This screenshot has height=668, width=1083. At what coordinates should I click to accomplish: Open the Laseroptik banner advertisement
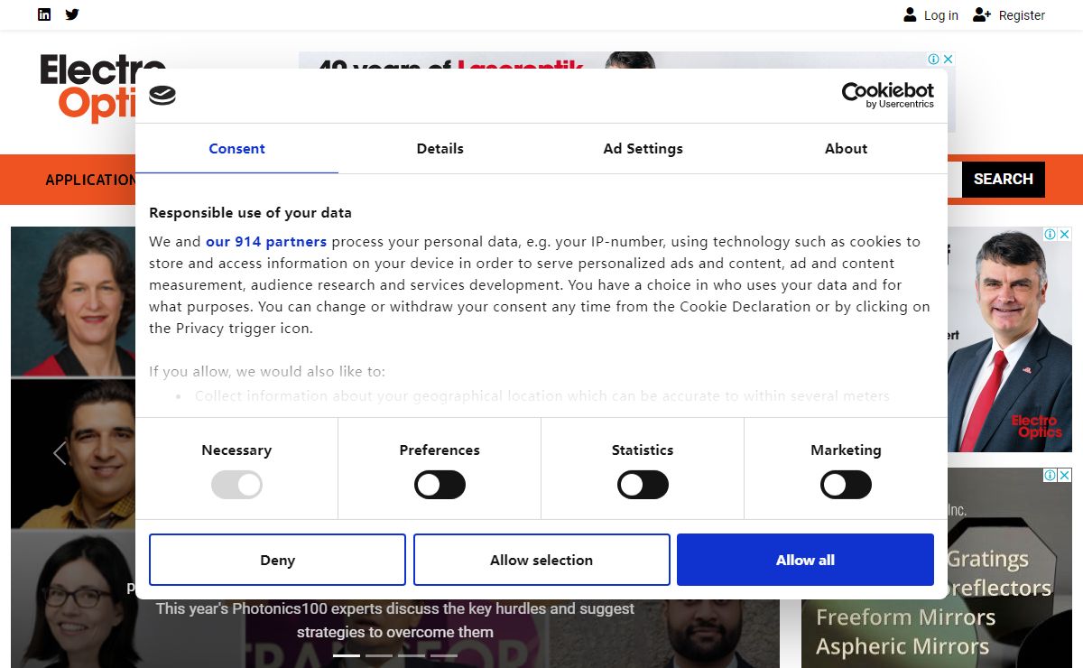tap(626, 60)
